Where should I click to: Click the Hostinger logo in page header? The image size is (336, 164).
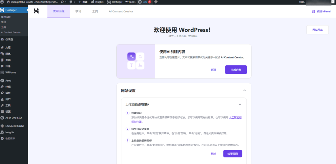[x=36, y=11]
